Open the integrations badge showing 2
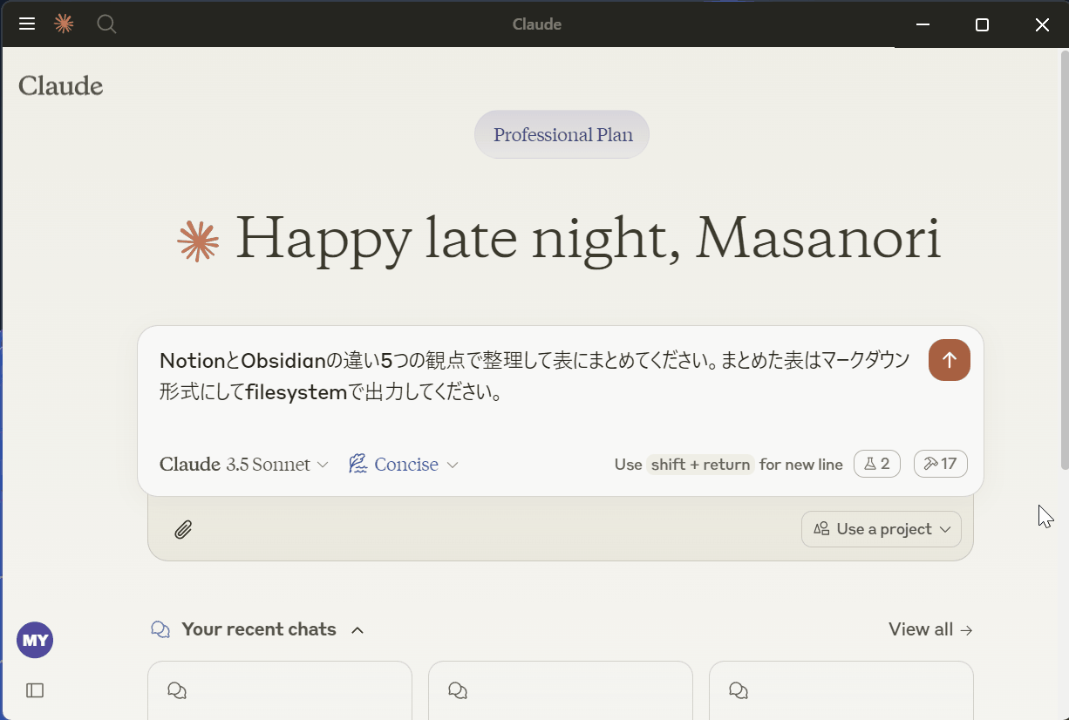This screenshot has height=720, width=1069. coord(876,464)
